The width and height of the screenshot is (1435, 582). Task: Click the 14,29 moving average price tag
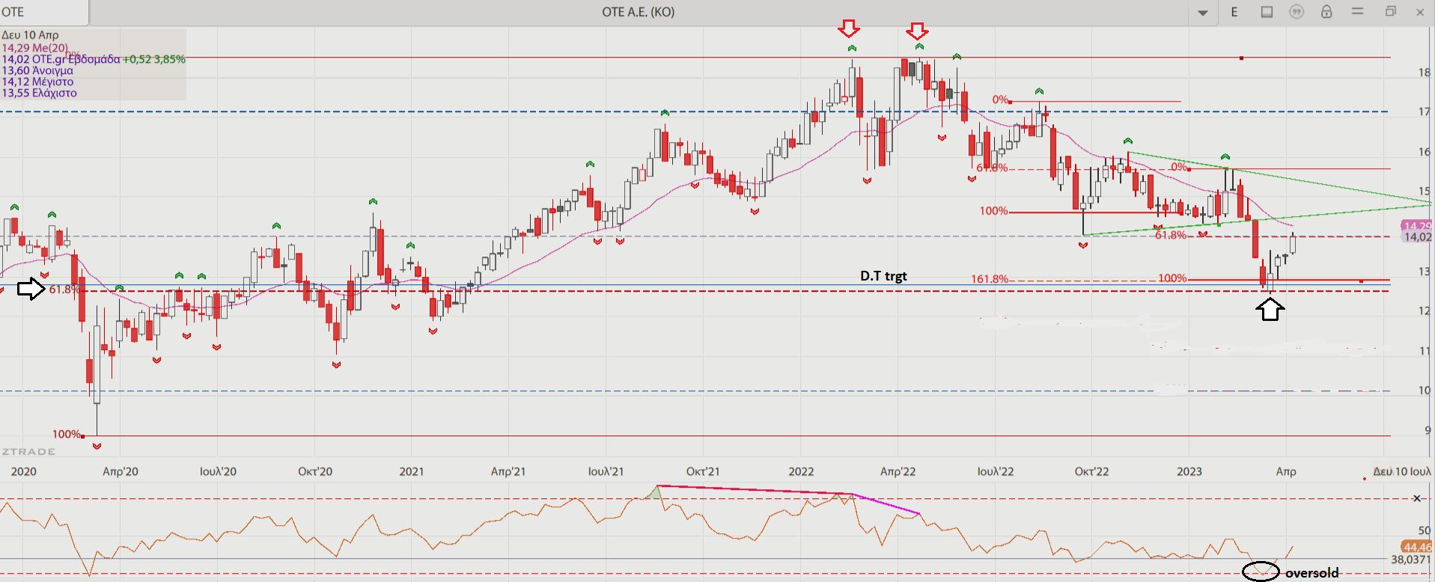(x=1416, y=225)
